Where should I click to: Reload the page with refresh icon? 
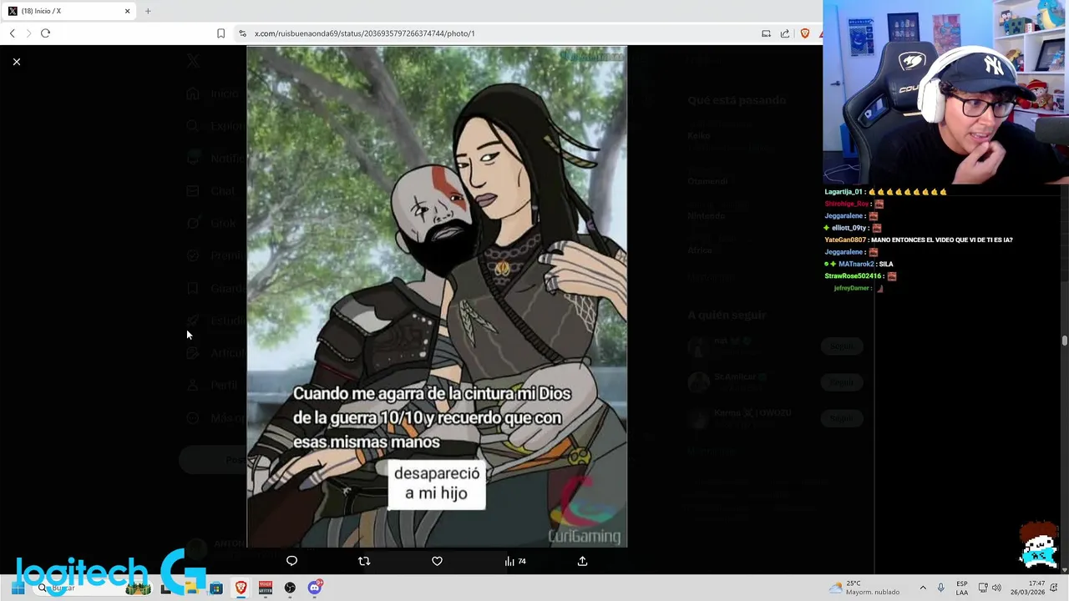[x=45, y=33]
